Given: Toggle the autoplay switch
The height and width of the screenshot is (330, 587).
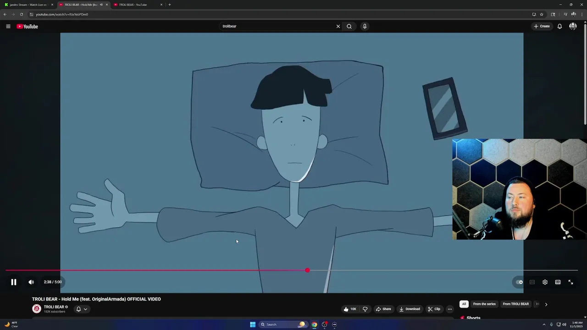Looking at the screenshot, I should point(519,282).
